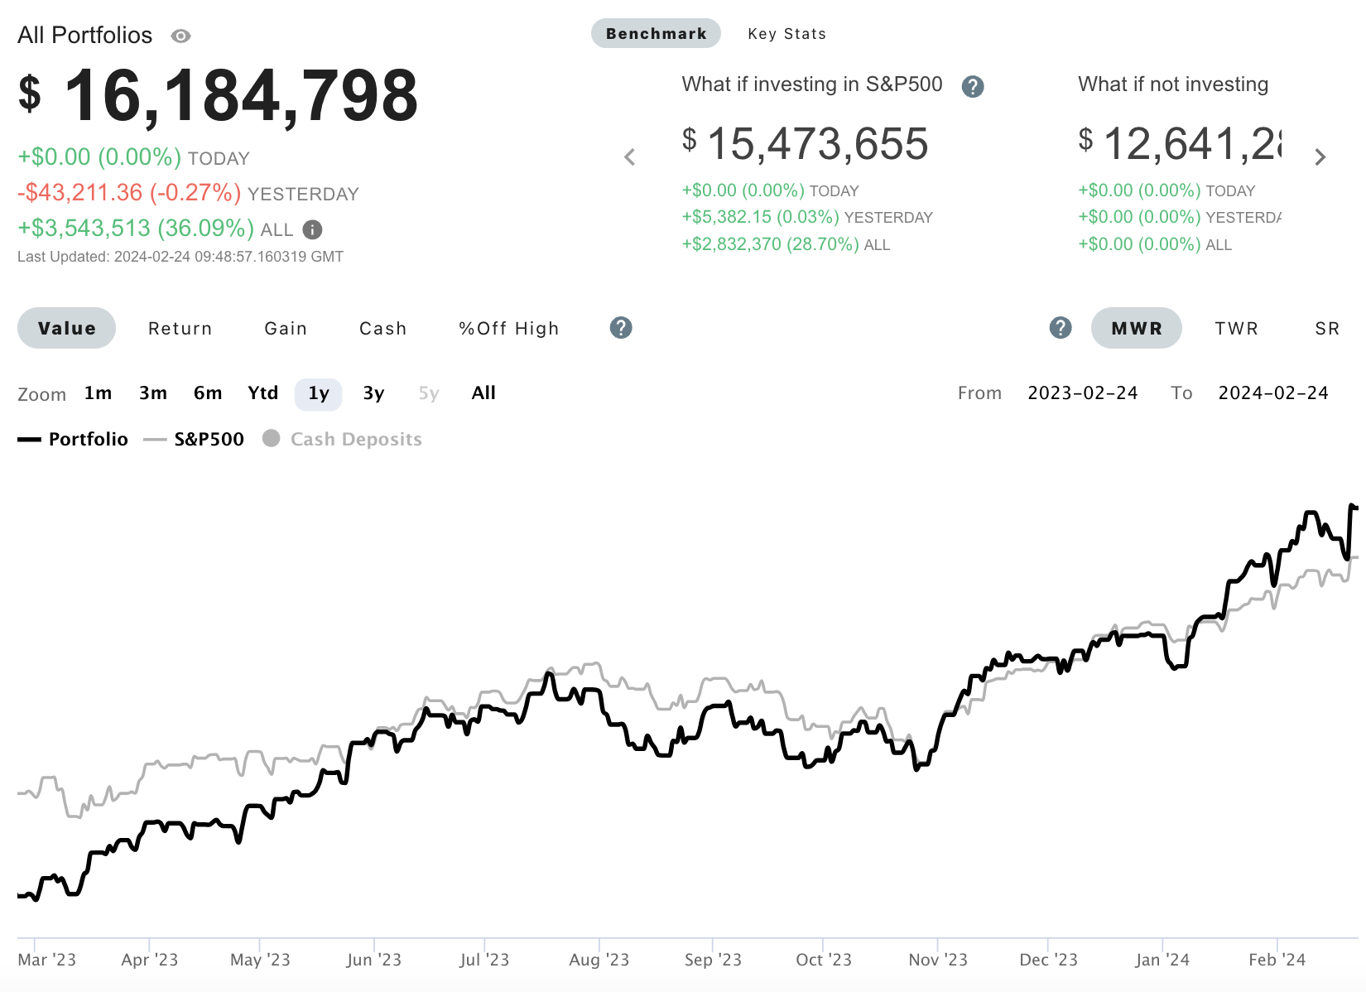Enable the TWR return calculation method
Screen dimensions: 1366x992
pyautogui.click(x=1236, y=328)
